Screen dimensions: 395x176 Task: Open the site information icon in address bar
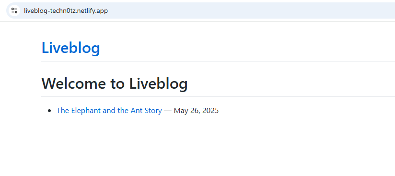pos(14,10)
